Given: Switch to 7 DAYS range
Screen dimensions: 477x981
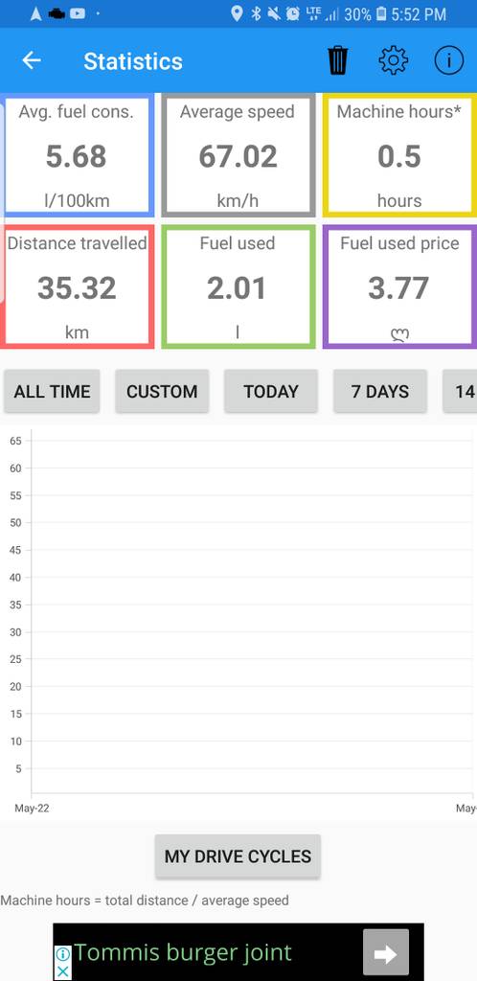Looking at the screenshot, I should point(380,392).
